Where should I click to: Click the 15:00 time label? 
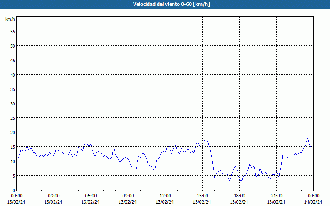[202, 196]
